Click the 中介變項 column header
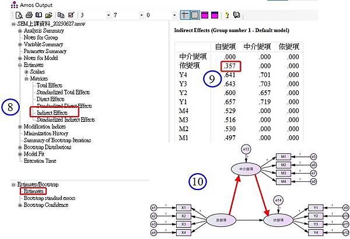This screenshot has width=350, height=239. [x=257, y=47]
